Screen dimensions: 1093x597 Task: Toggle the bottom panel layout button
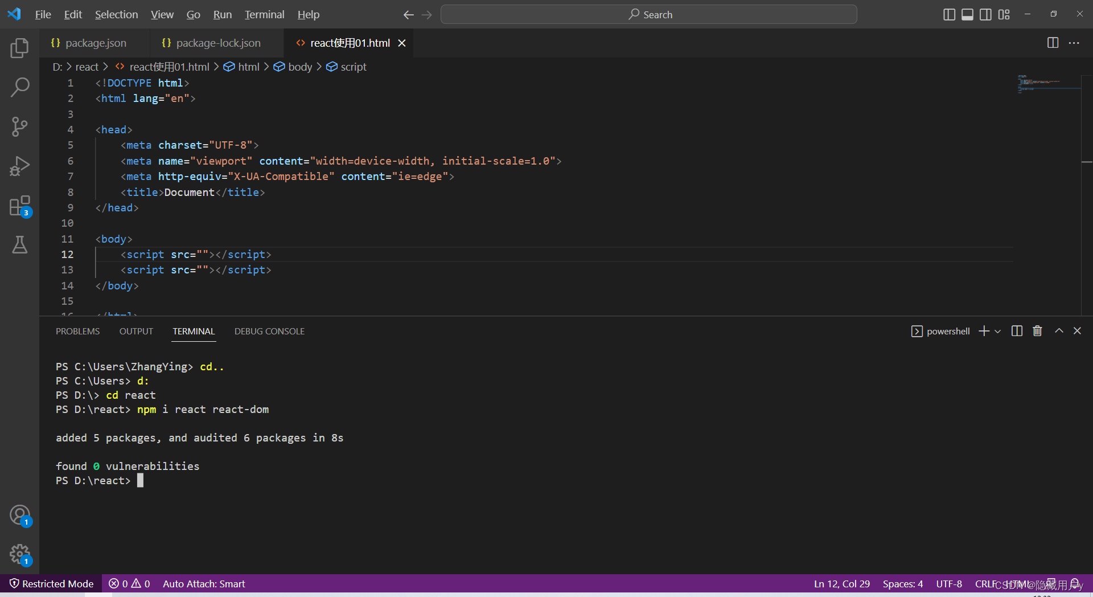(x=967, y=14)
